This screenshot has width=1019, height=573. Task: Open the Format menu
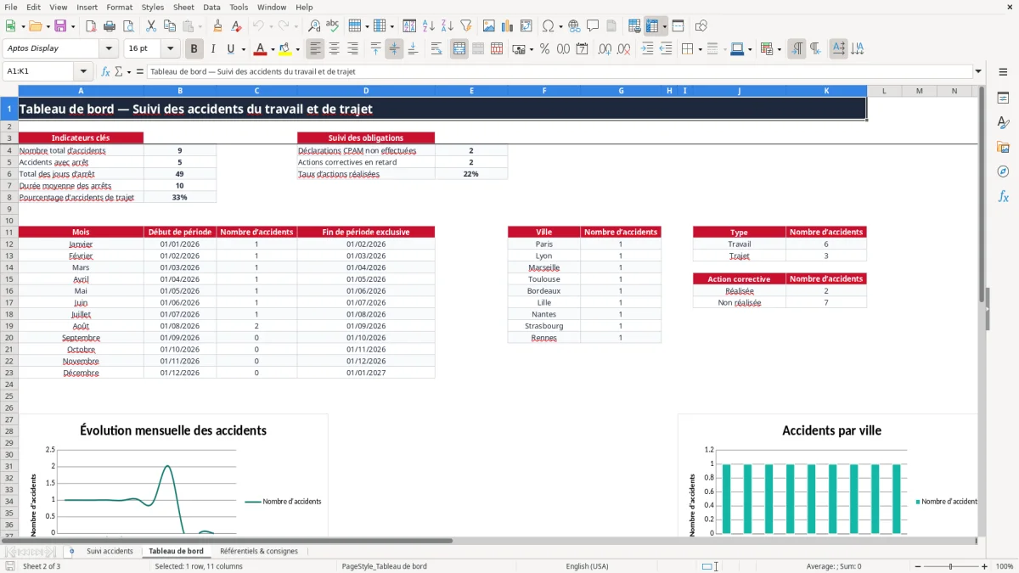[x=119, y=7]
